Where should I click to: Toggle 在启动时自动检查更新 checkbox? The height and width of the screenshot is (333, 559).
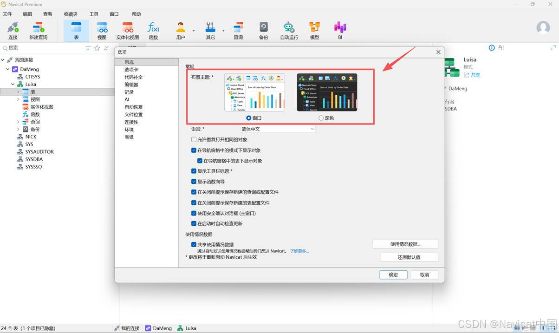pos(194,223)
